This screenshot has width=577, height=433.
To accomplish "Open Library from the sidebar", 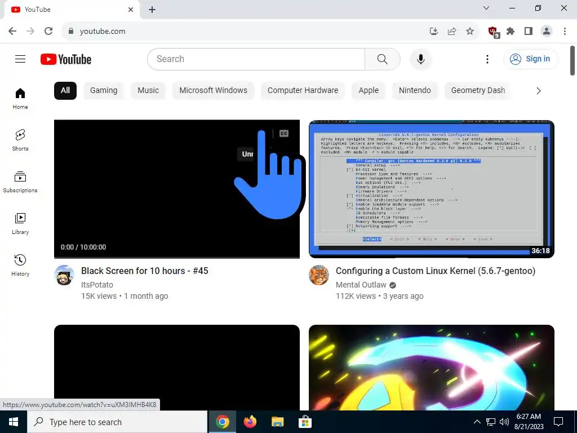I will [x=20, y=223].
